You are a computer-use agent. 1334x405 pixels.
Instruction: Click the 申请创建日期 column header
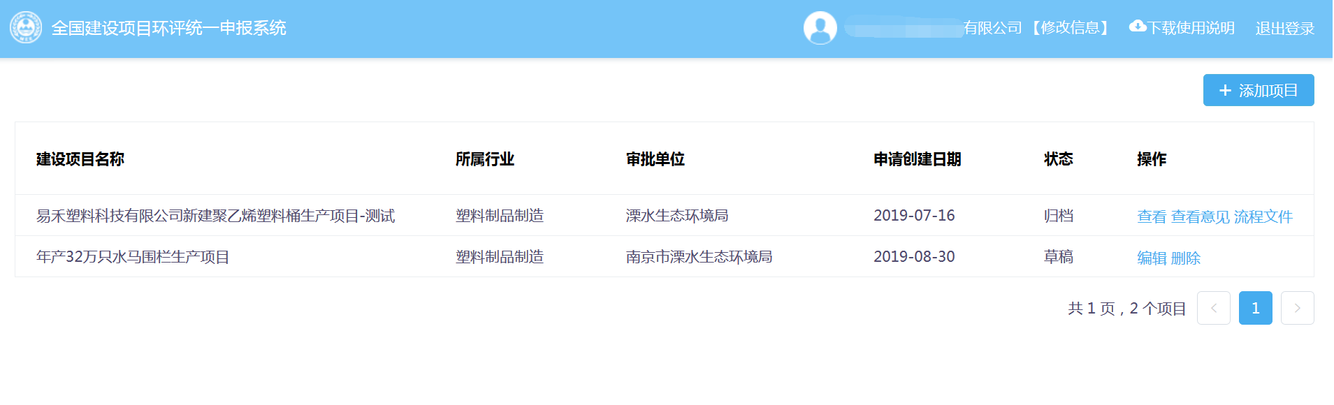pyautogui.click(x=917, y=159)
